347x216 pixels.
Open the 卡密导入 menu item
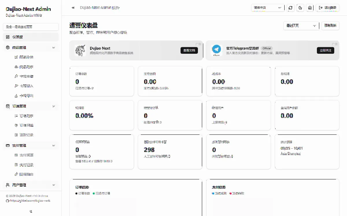coord(34,86)
